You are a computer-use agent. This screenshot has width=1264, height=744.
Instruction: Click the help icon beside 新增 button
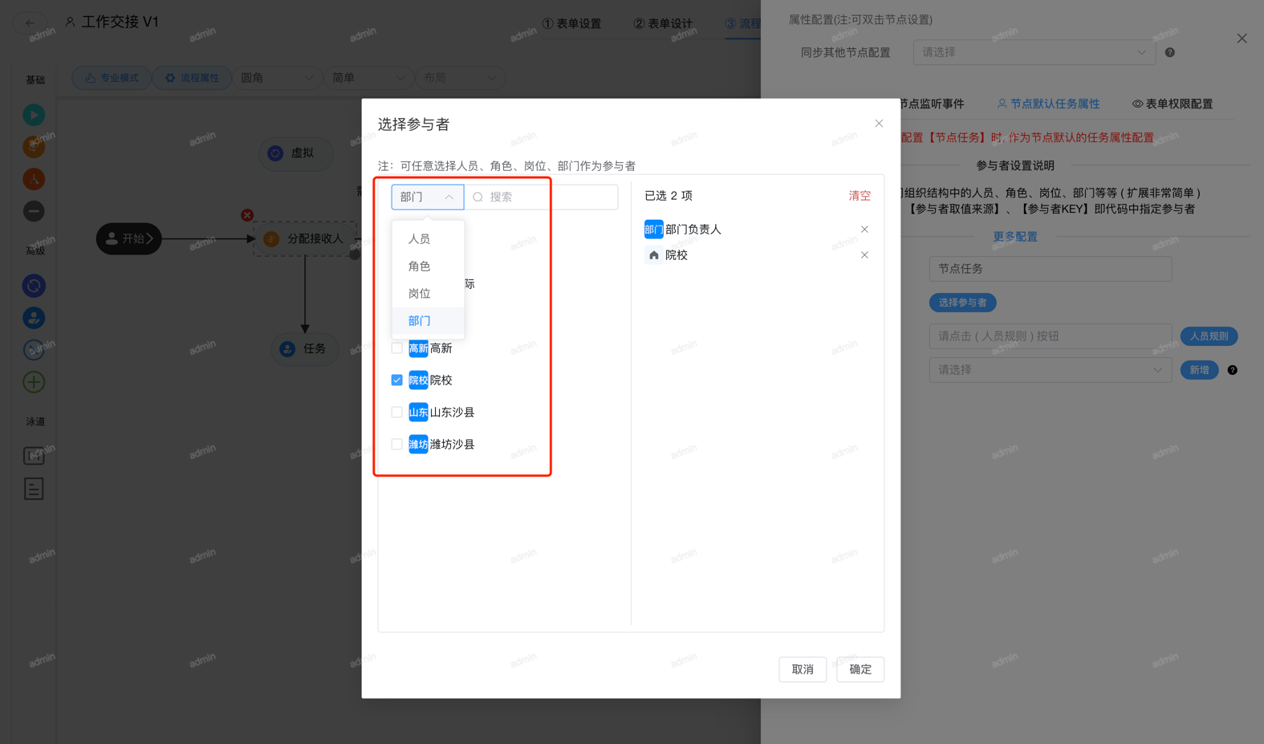[1232, 370]
